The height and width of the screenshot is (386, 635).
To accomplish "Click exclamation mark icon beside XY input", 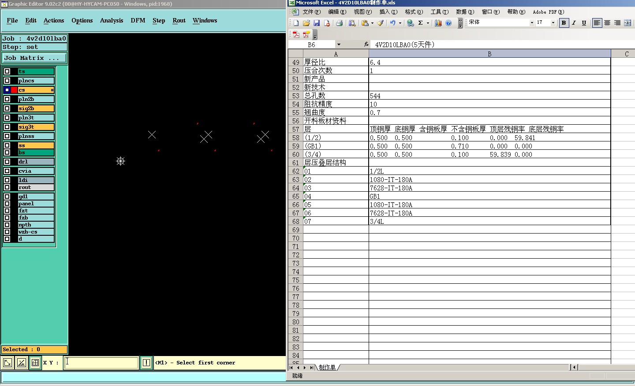I will pyautogui.click(x=146, y=363).
